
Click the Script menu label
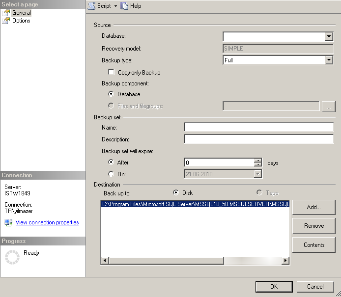pyautogui.click(x=104, y=6)
